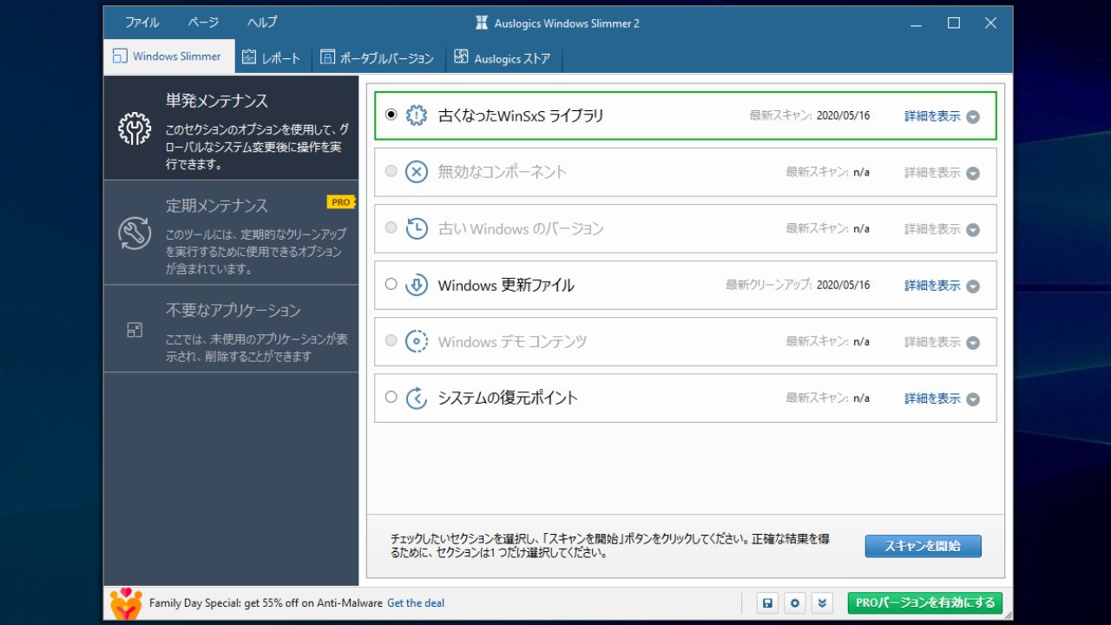Open the ヘルプ menu
The width and height of the screenshot is (1111, 625).
tap(262, 23)
